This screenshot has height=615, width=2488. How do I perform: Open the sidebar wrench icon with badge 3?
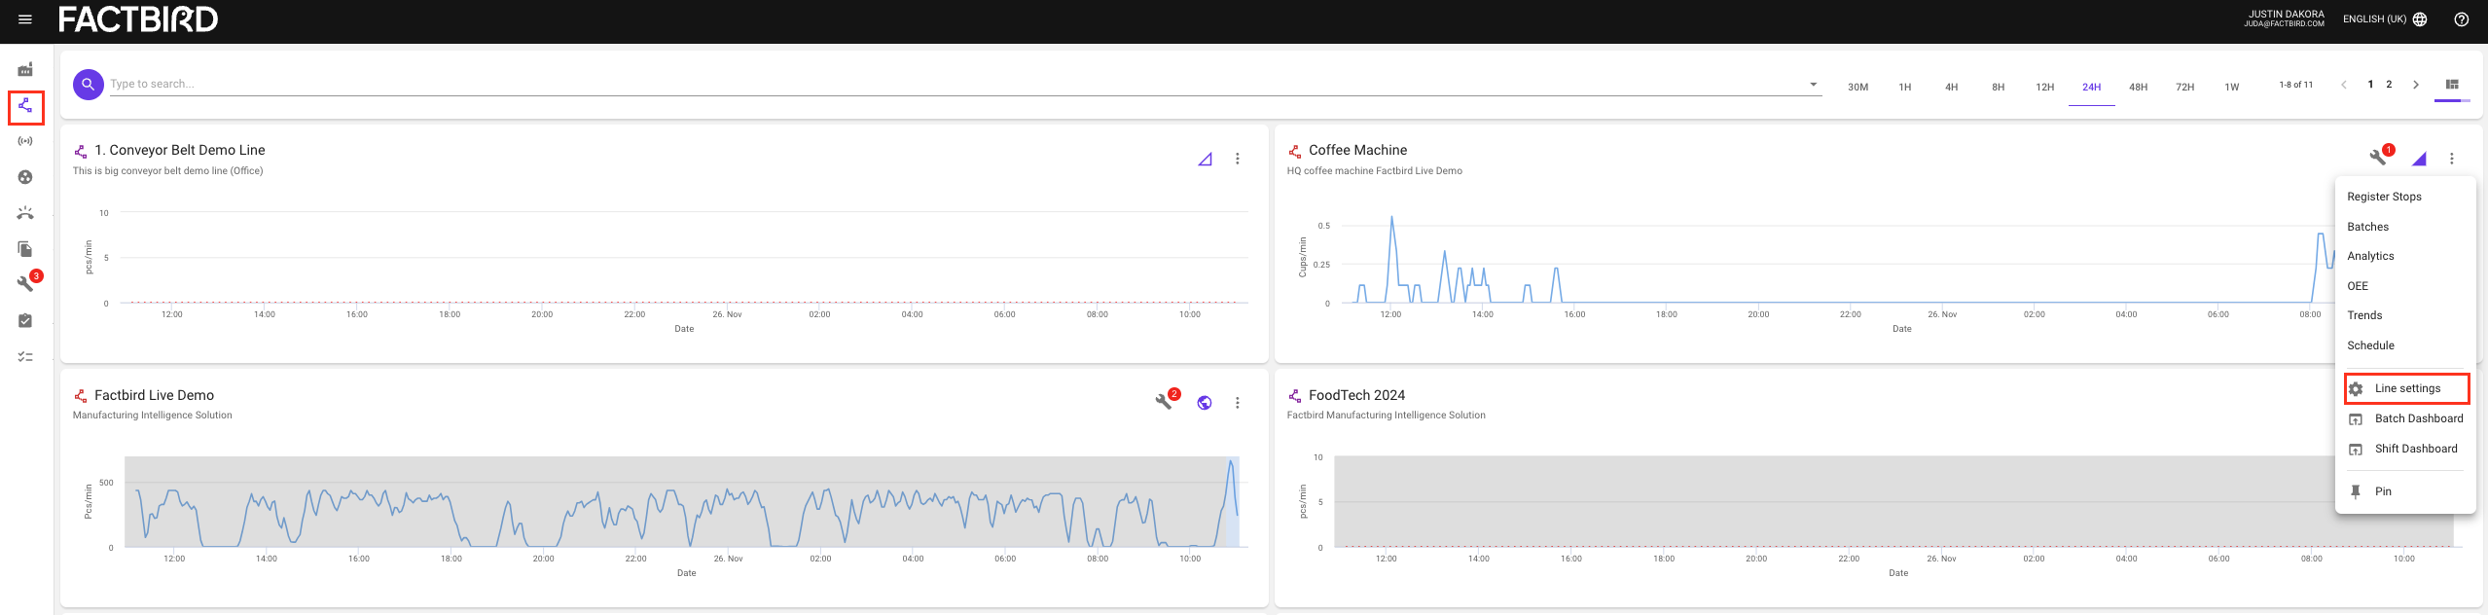coord(27,282)
